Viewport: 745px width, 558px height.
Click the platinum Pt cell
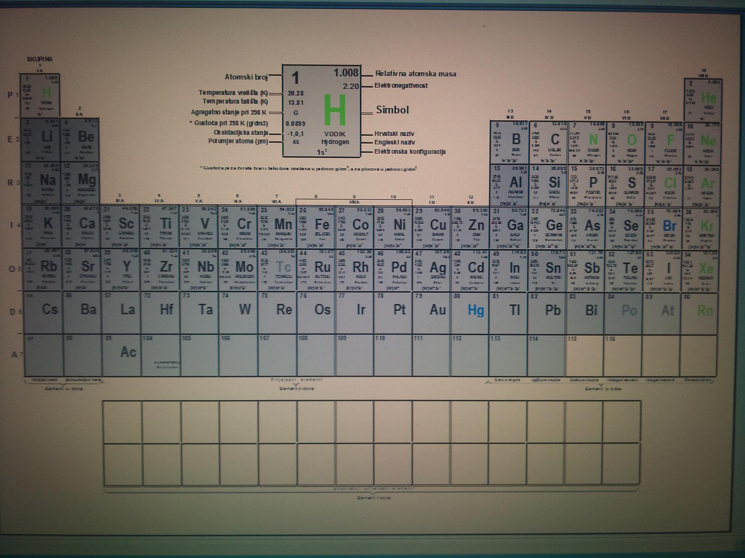coord(393,313)
